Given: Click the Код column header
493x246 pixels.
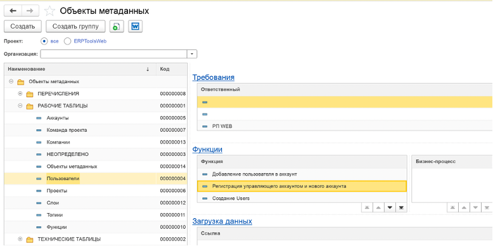Looking at the screenshot, I should pyautogui.click(x=172, y=69).
